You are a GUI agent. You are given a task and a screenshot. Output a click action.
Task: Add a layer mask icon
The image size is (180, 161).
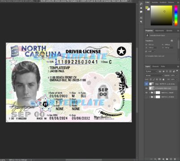[159, 159]
